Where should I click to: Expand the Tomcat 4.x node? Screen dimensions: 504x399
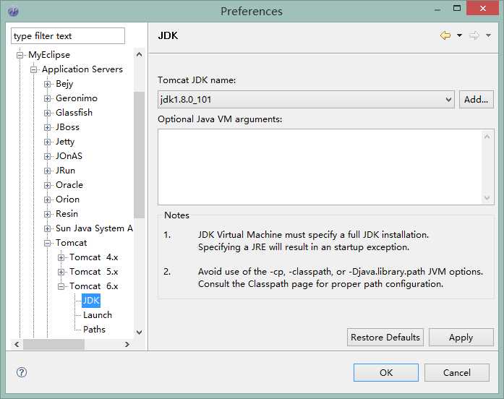click(61, 257)
